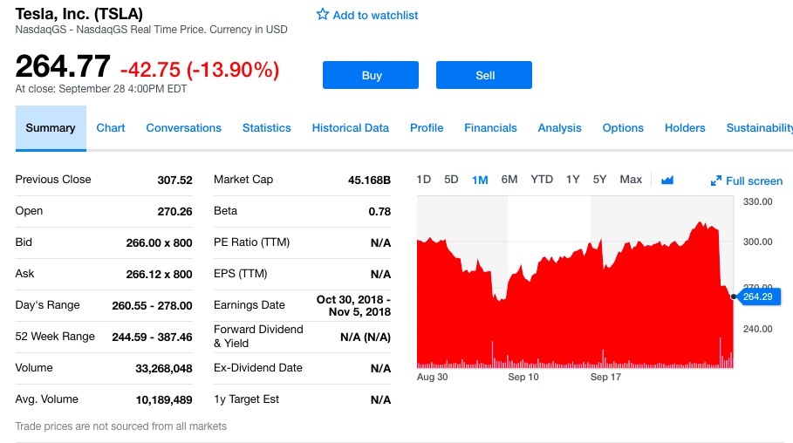793x443 pixels.
Task: Click the Aug 30 date label on chart
Action: (432, 377)
